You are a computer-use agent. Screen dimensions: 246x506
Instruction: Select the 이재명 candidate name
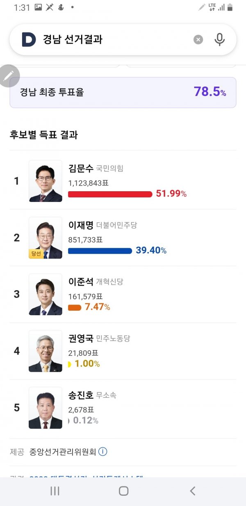coord(81,225)
